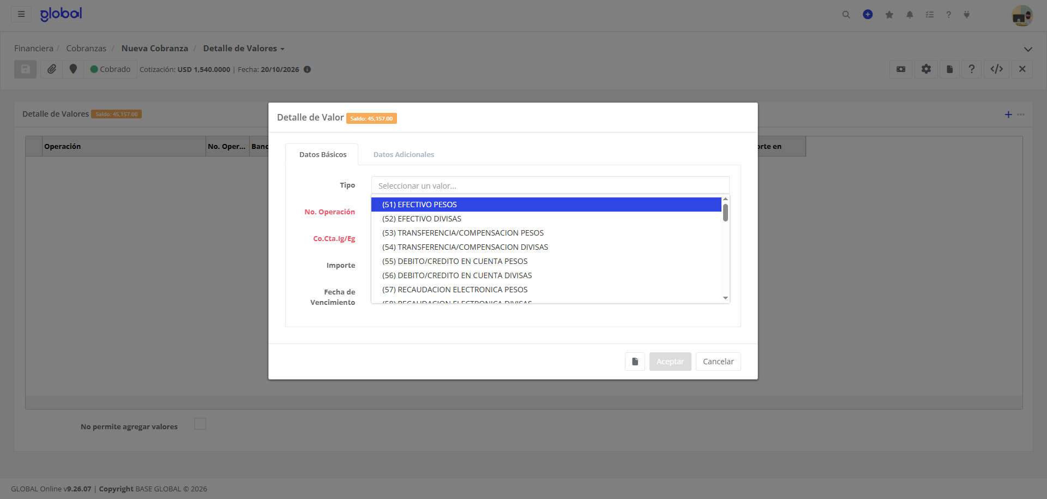Select (57) RECAUDACION ELECTRONICA PESOS

click(x=546, y=290)
